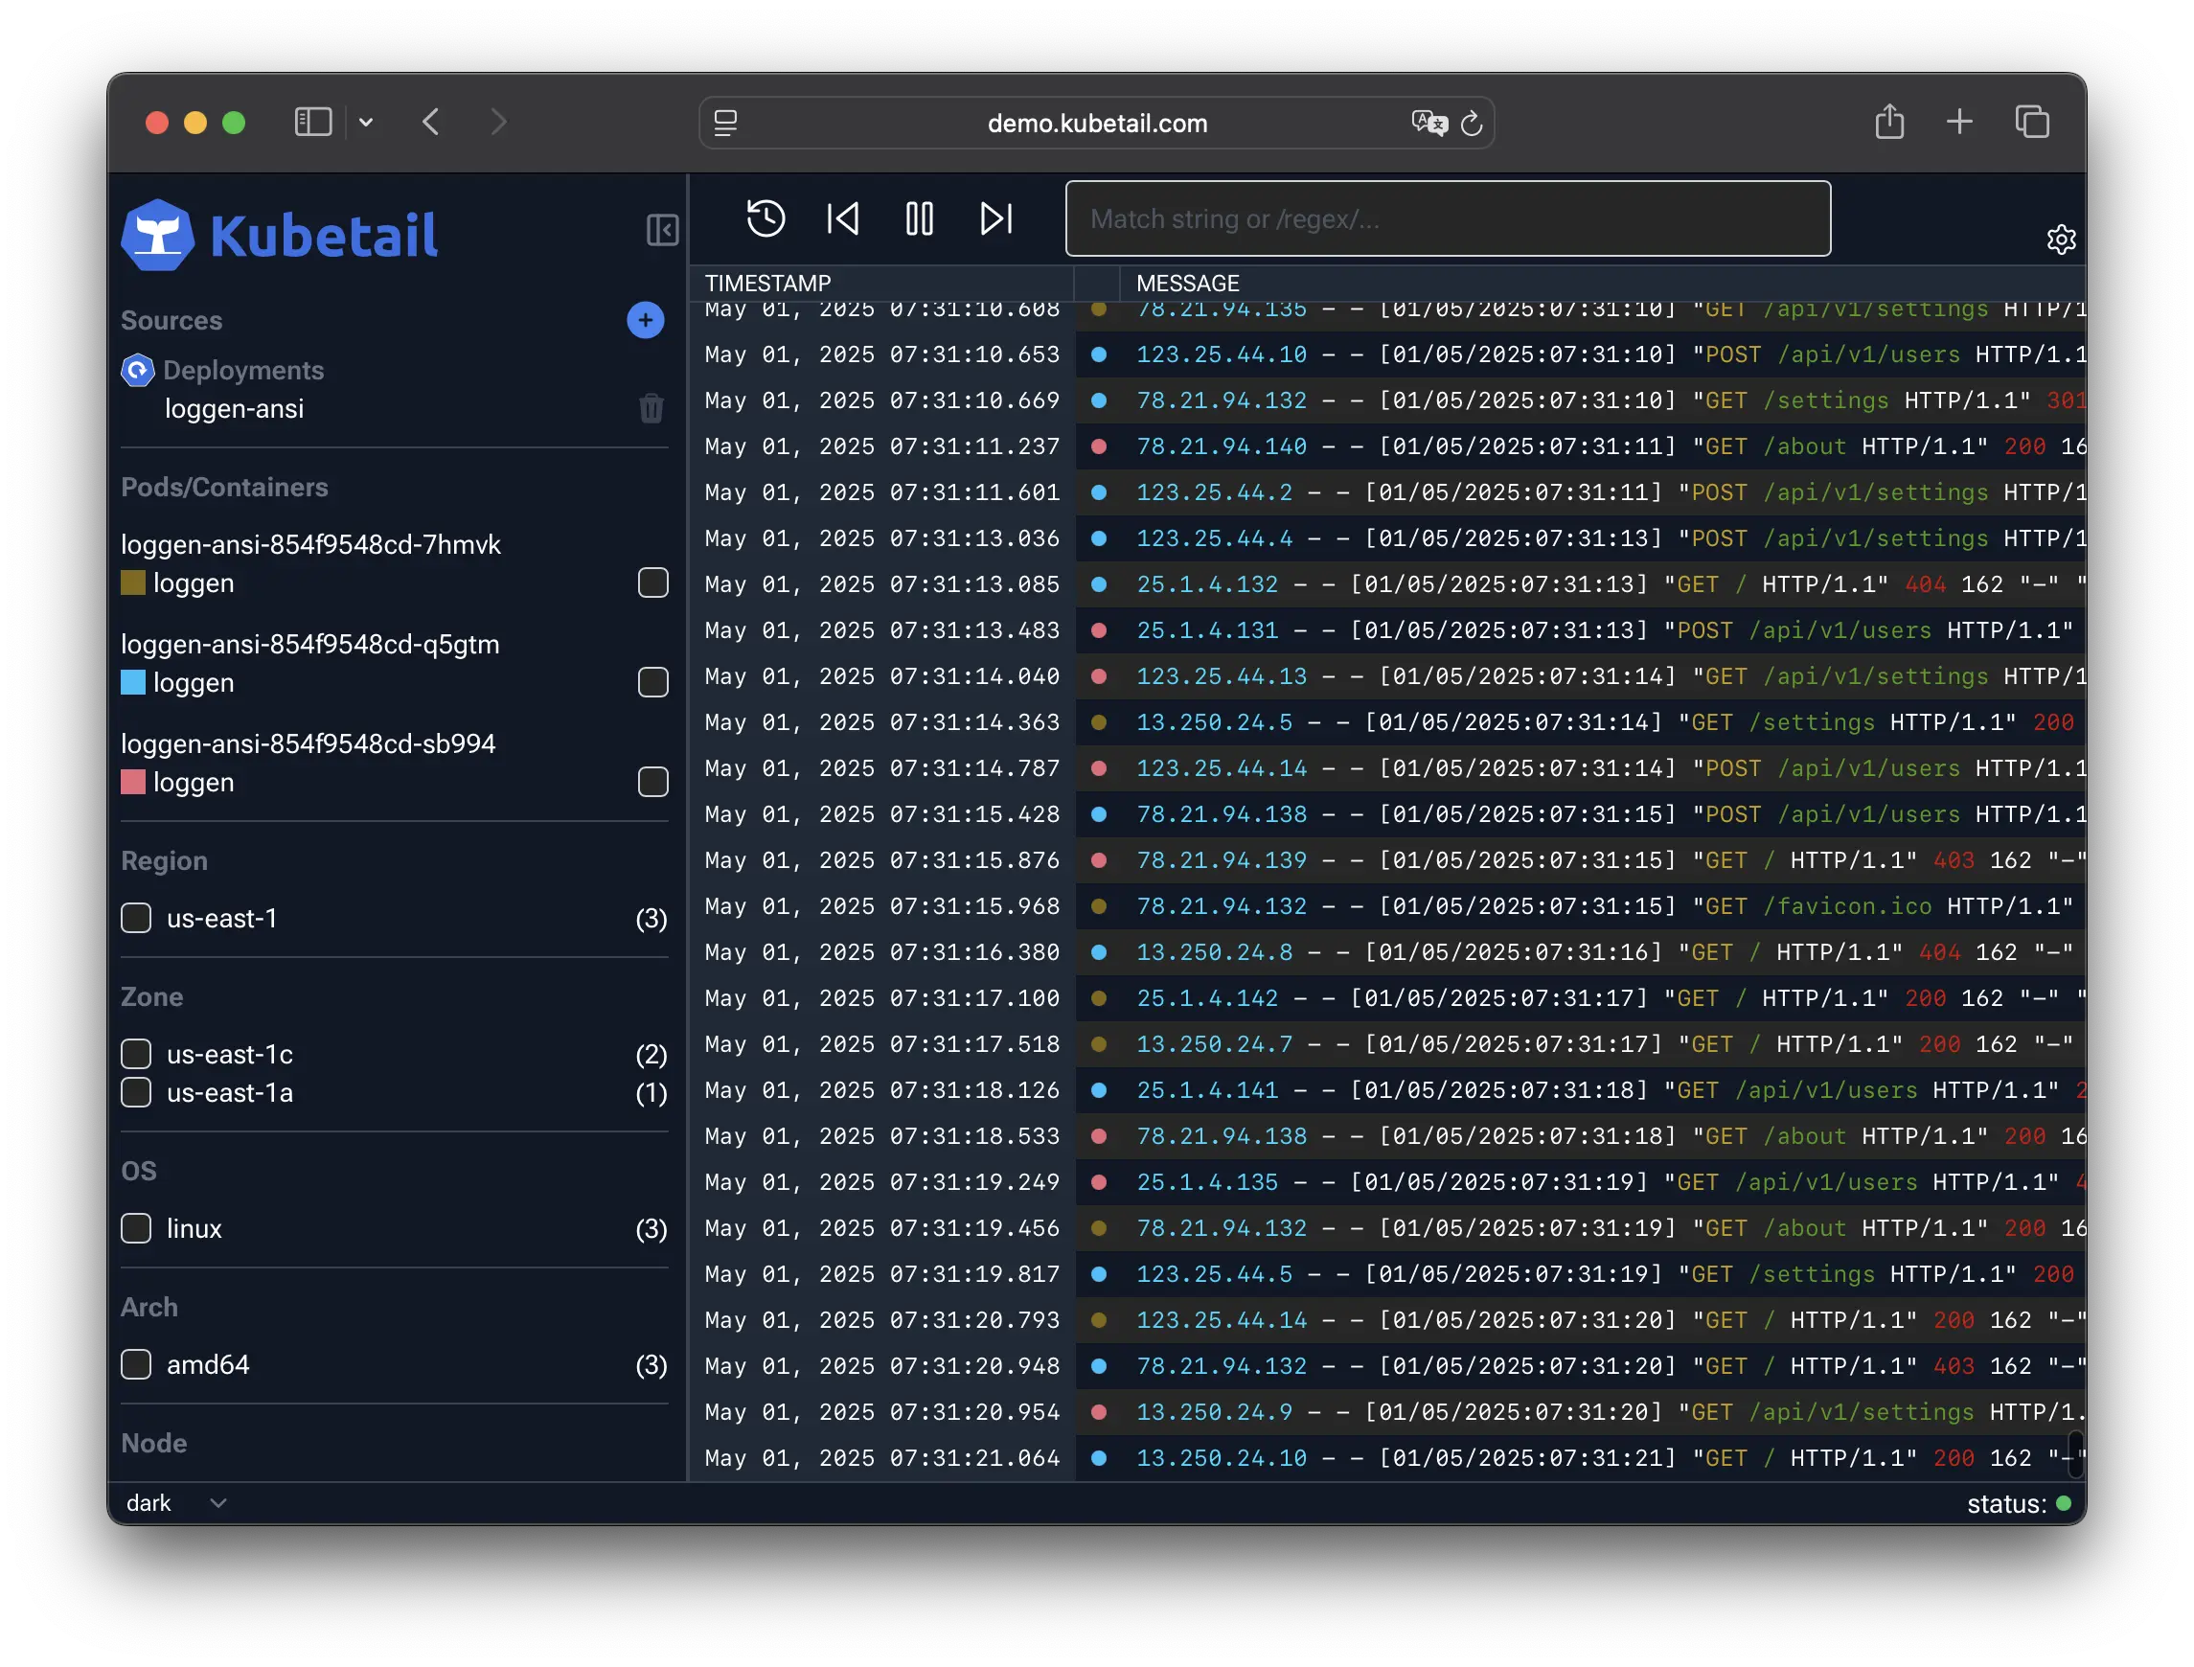Open the dark theme dropdown
This screenshot has width=2194, height=1667.
pos(176,1503)
